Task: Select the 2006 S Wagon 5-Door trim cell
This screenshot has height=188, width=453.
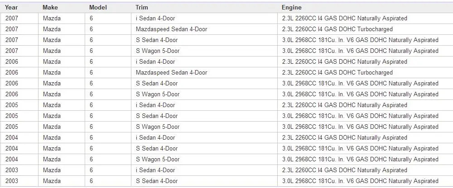Action: [204, 94]
